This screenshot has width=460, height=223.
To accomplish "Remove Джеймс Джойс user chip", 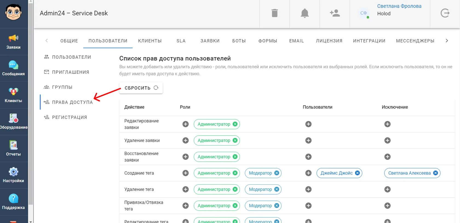I will point(357,173).
